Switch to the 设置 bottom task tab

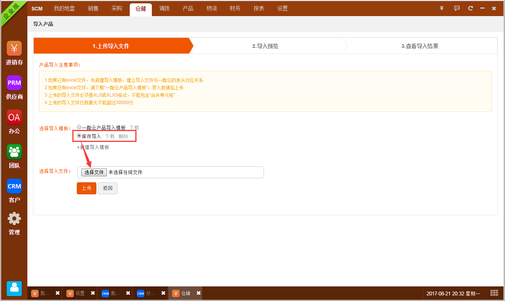coord(76,293)
